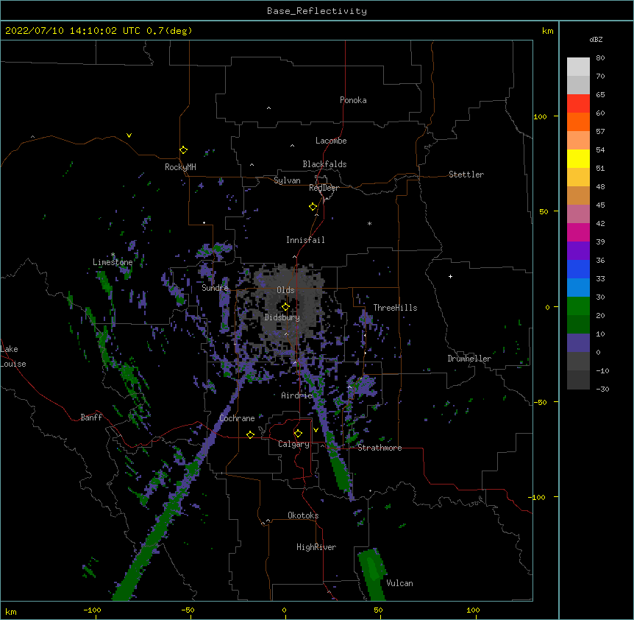Click the RedDeer city label
This screenshot has height=620, width=634.
pos(324,188)
